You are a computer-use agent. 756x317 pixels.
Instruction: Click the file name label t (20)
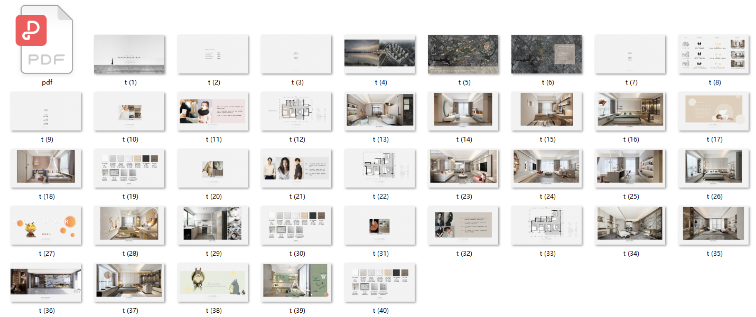coord(212,197)
